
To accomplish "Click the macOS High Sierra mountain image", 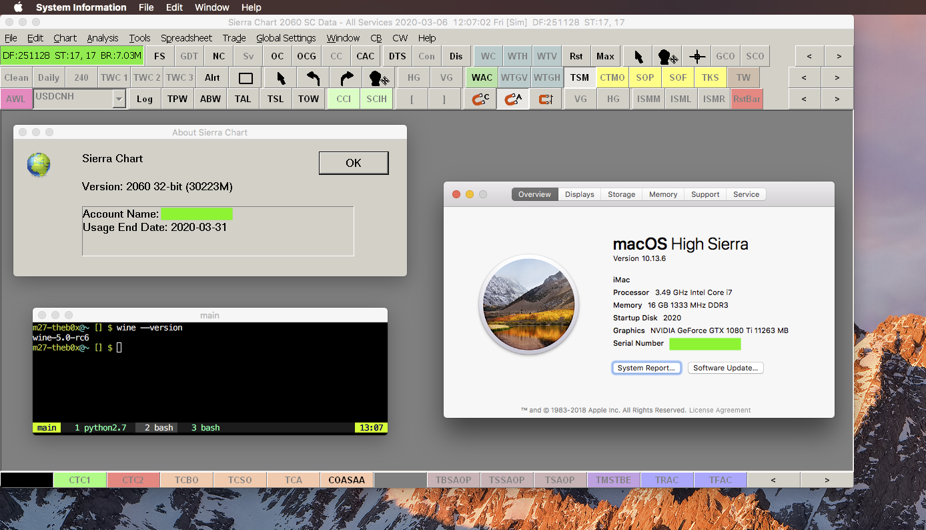I will coord(528,304).
